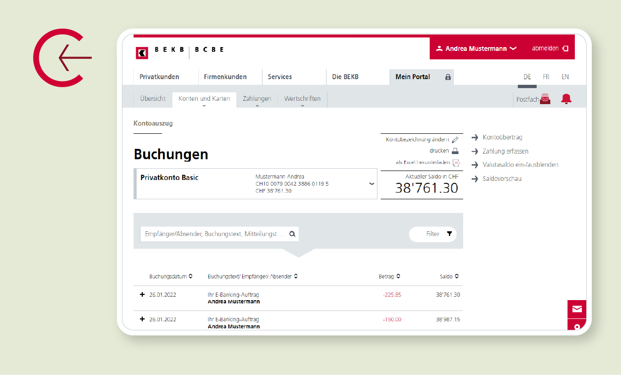Click the search magnifier icon
This screenshot has height=375, width=621.
(x=292, y=234)
